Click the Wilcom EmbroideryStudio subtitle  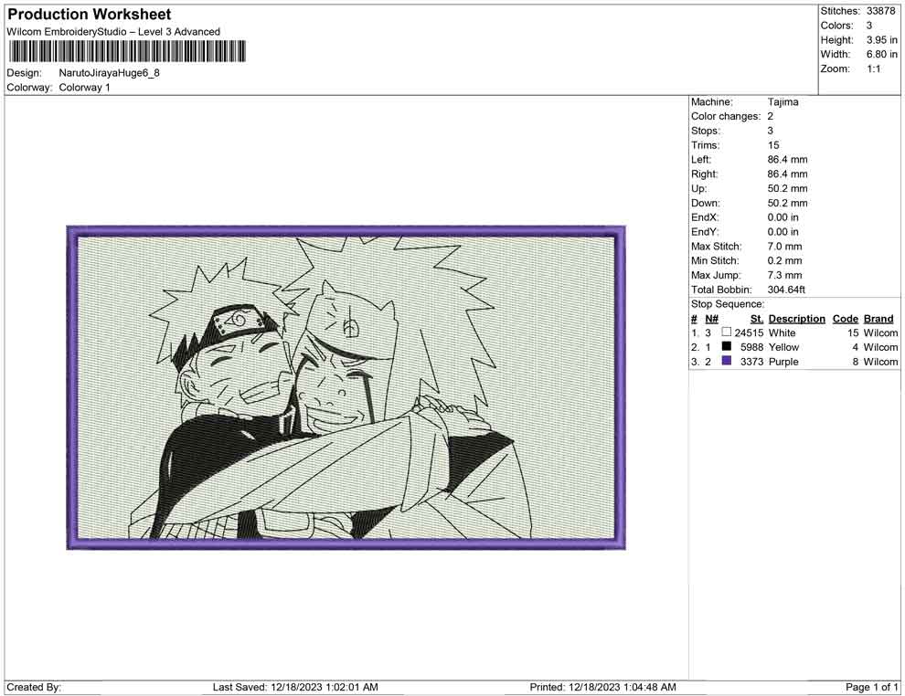pos(113,32)
